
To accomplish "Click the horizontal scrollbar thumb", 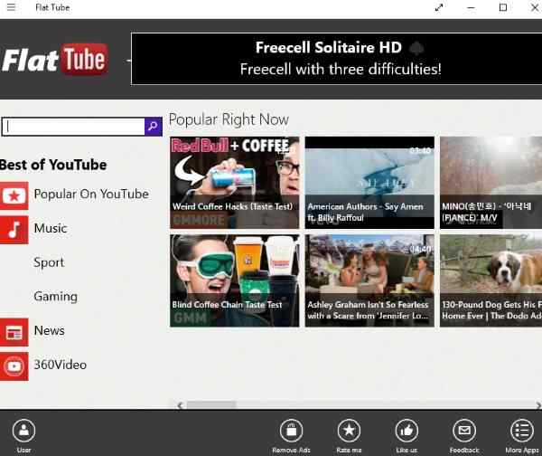I will pos(211,404).
